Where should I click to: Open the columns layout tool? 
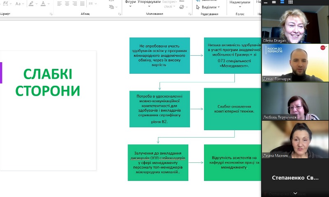click(90, 4)
